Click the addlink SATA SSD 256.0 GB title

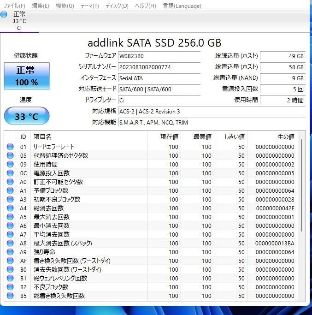click(154, 43)
